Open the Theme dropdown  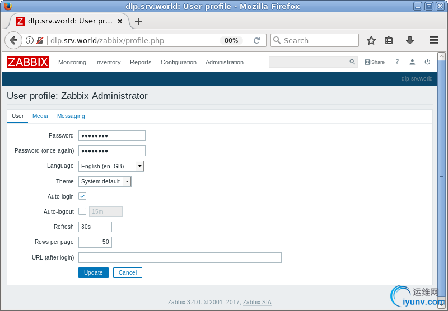pyautogui.click(x=105, y=181)
